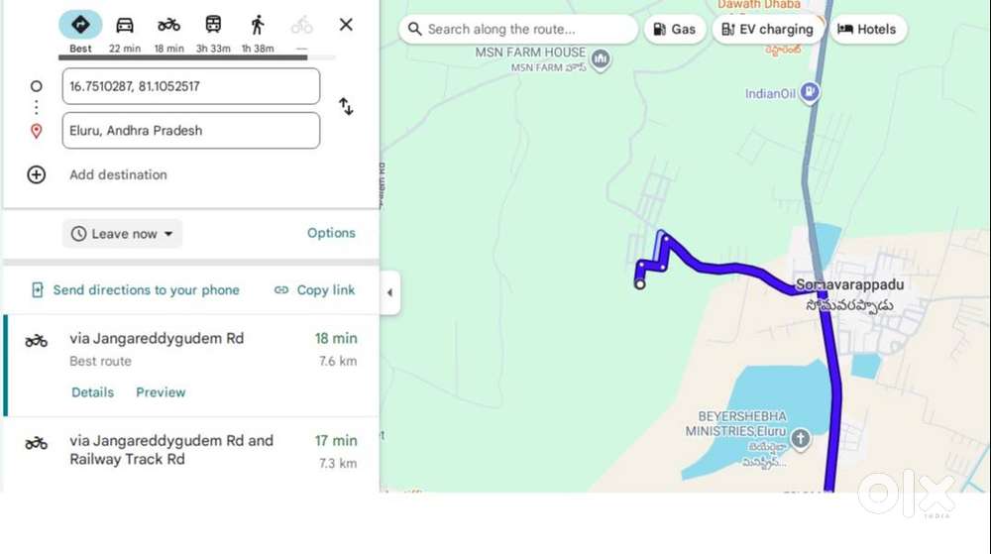Preview the best route

coord(161,392)
